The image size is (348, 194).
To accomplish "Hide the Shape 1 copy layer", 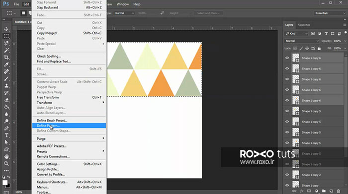I will (x=287, y=185).
